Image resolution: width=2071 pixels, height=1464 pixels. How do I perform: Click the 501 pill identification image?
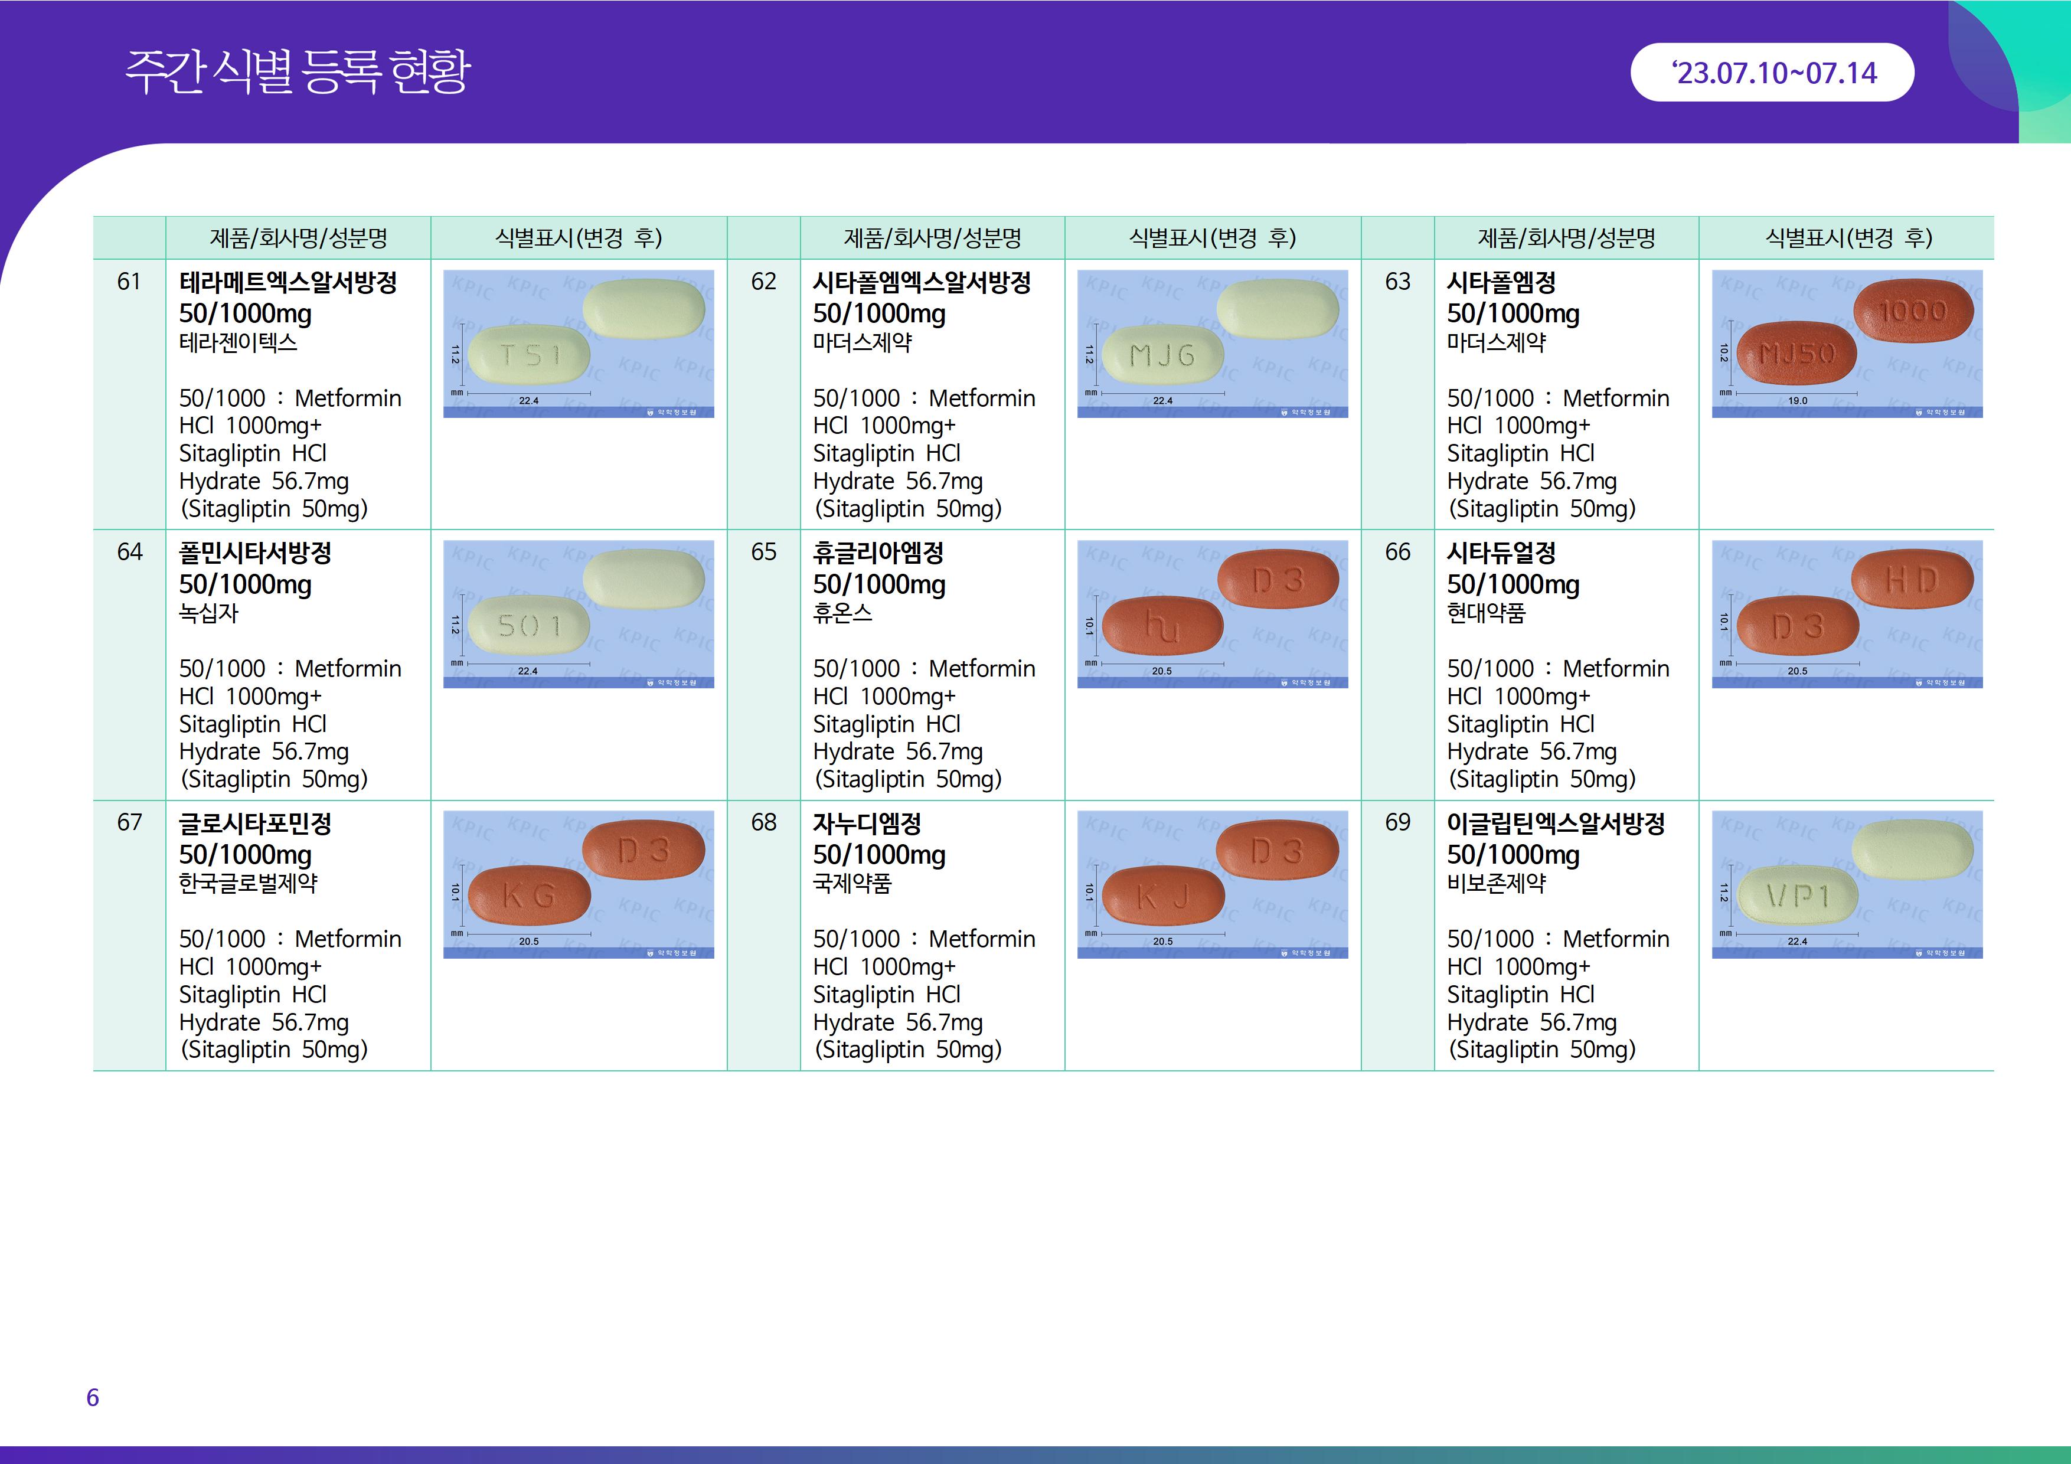click(x=578, y=613)
